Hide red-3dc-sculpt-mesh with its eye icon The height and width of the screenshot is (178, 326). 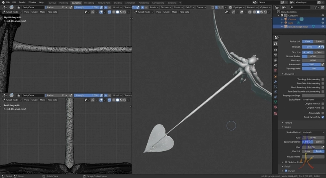click(323, 26)
